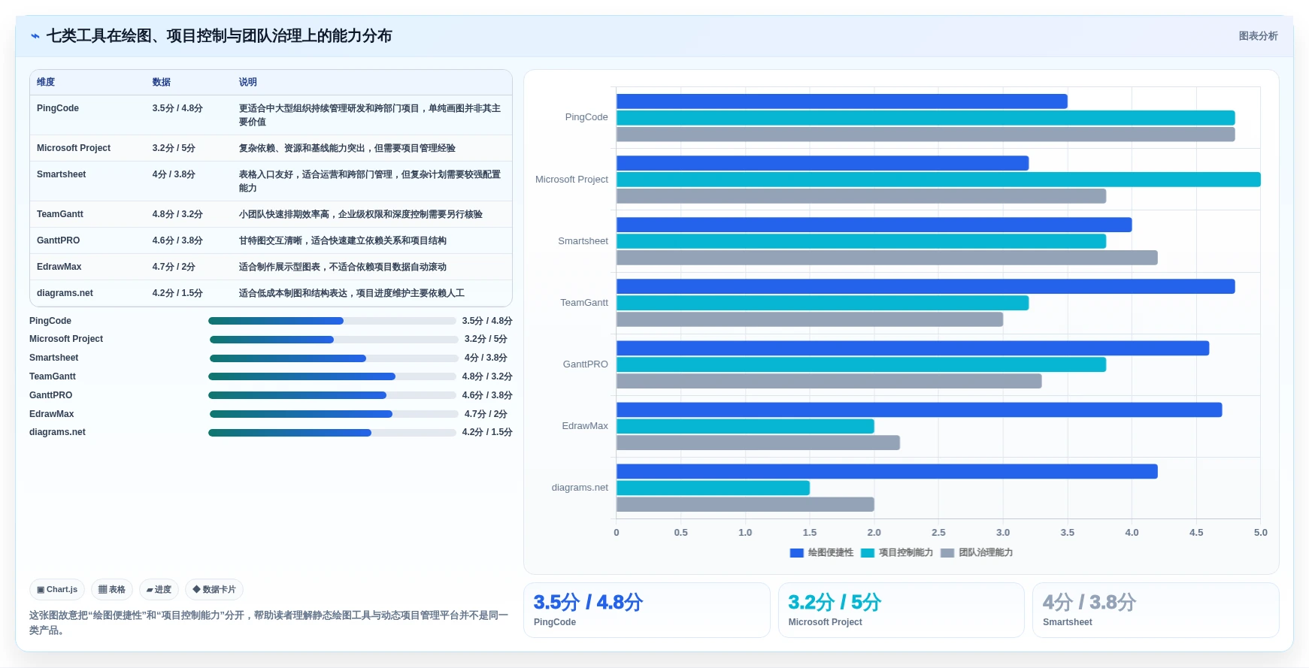1309x668 pixels.
Task: Click the Smartsheet progress bar
Action: [334, 358]
